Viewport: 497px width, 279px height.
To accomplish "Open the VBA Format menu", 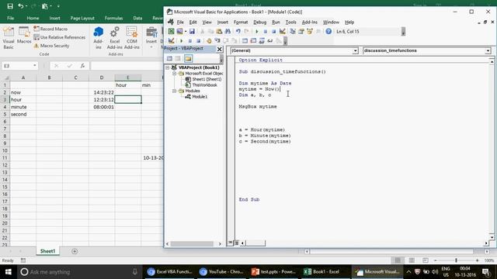I will click(x=241, y=22).
